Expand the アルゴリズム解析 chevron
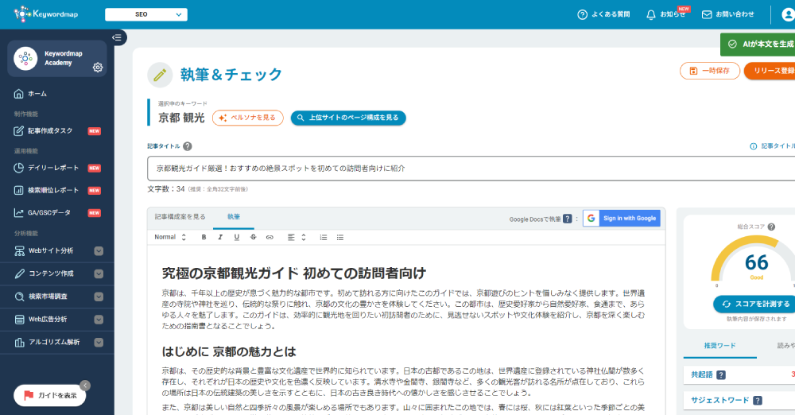Viewport: 795px width, 415px height. point(99,343)
